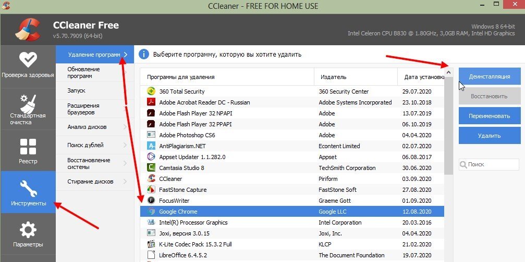Viewport: 525px width, 262px height.
Task: Open the Поиск дублей tab
Action: click(95, 145)
